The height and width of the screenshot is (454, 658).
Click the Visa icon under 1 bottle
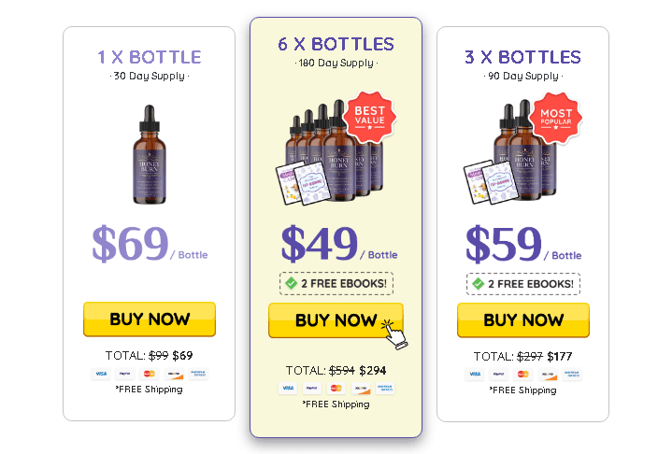(x=100, y=374)
